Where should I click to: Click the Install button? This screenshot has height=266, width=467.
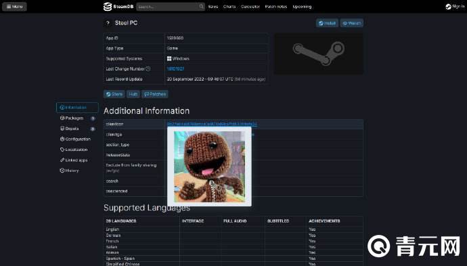[327, 23]
